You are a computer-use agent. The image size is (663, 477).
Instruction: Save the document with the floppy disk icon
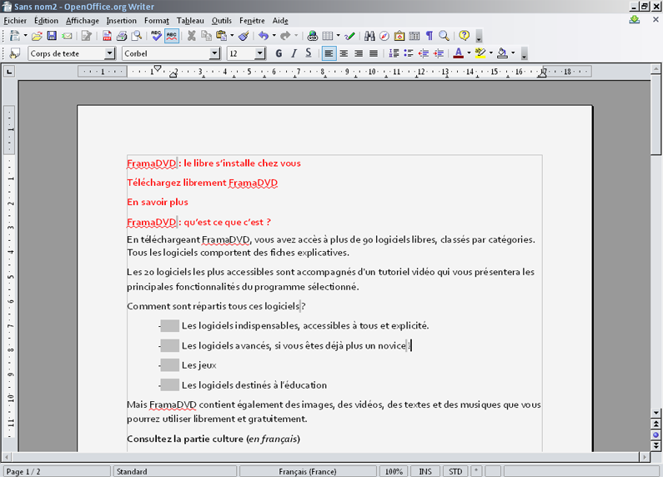coord(52,36)
